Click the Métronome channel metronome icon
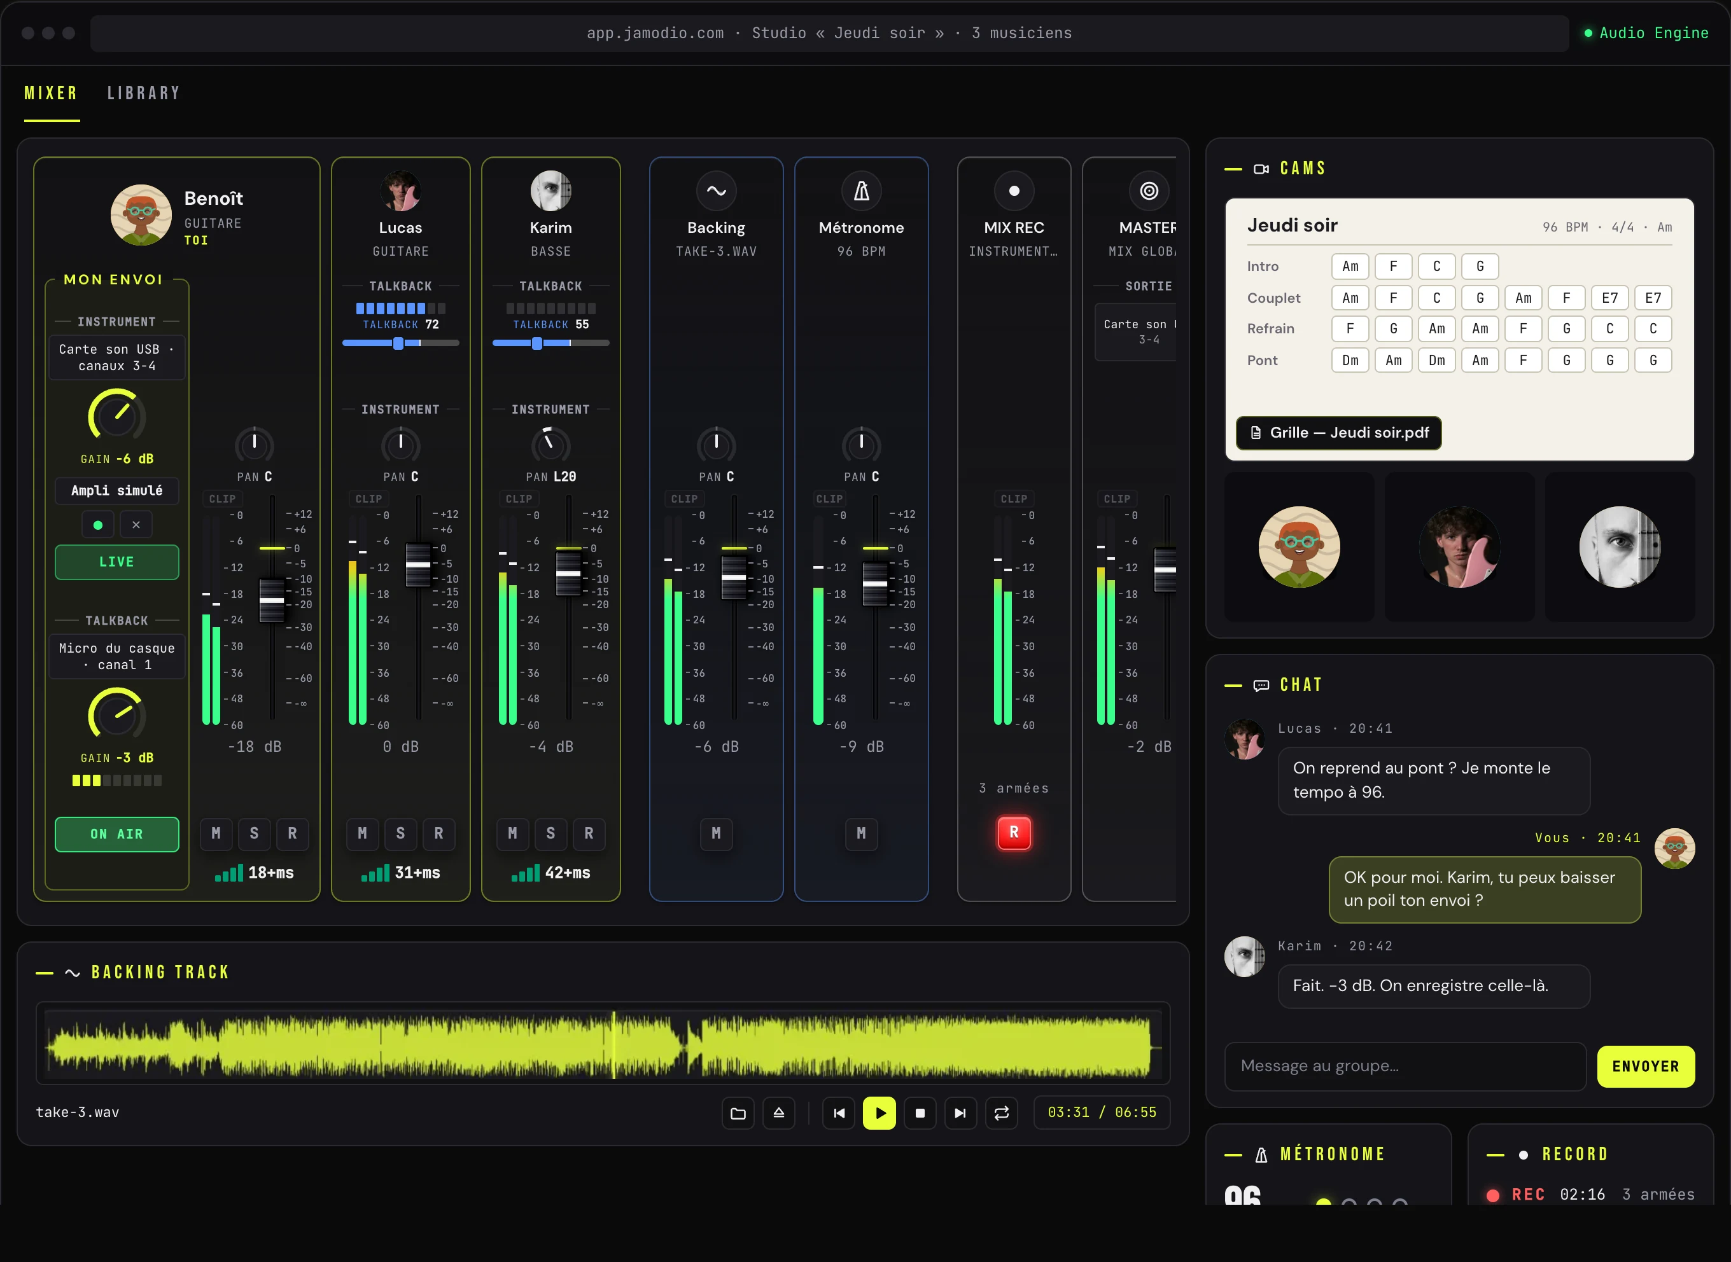 [x=861, y=191]
